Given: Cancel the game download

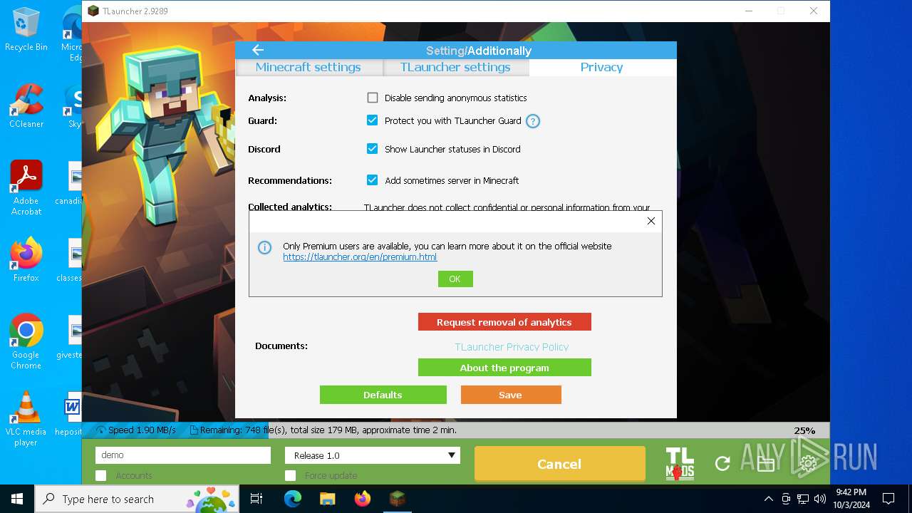Looking at the screenshot, I should (x=559, y=464).
